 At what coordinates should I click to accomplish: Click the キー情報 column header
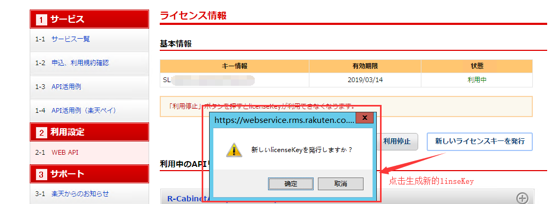(x=235, y=66)
